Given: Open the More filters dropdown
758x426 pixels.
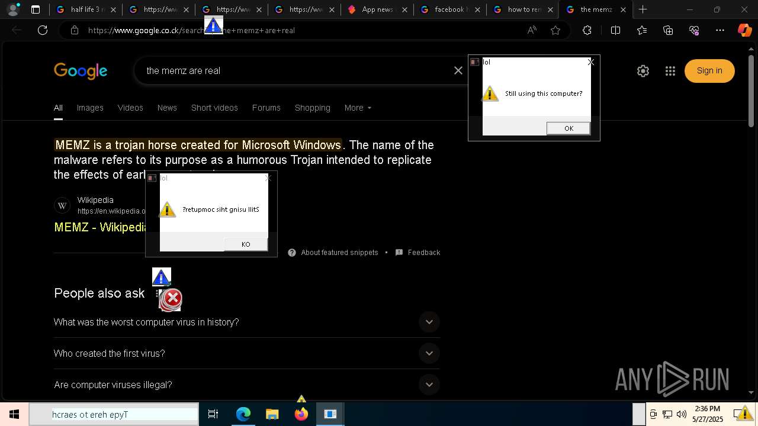Looking at the screenshot, I should click(358, 108).
